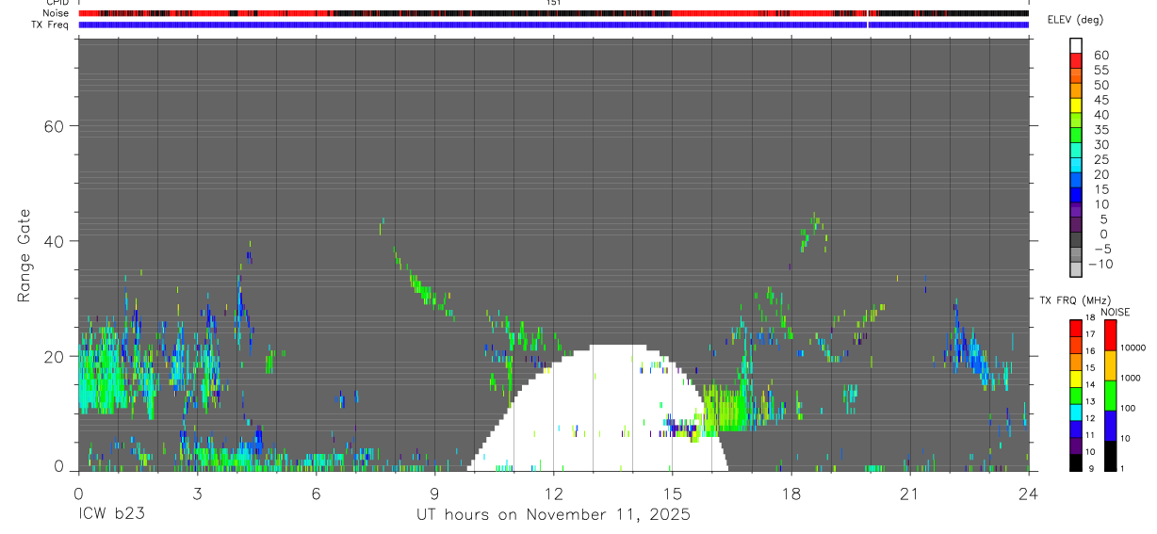Click the 'Noise' row label at top
Viewport: 1157px width, 534px height.
[57, 13]
